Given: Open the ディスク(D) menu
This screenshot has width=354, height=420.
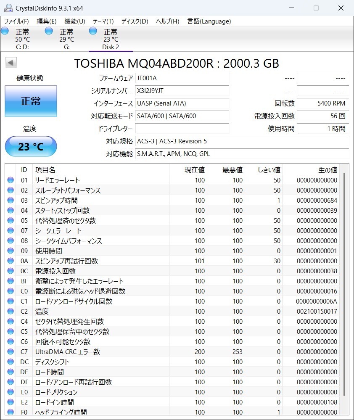Looking at the screenshot, I should 135,21.
